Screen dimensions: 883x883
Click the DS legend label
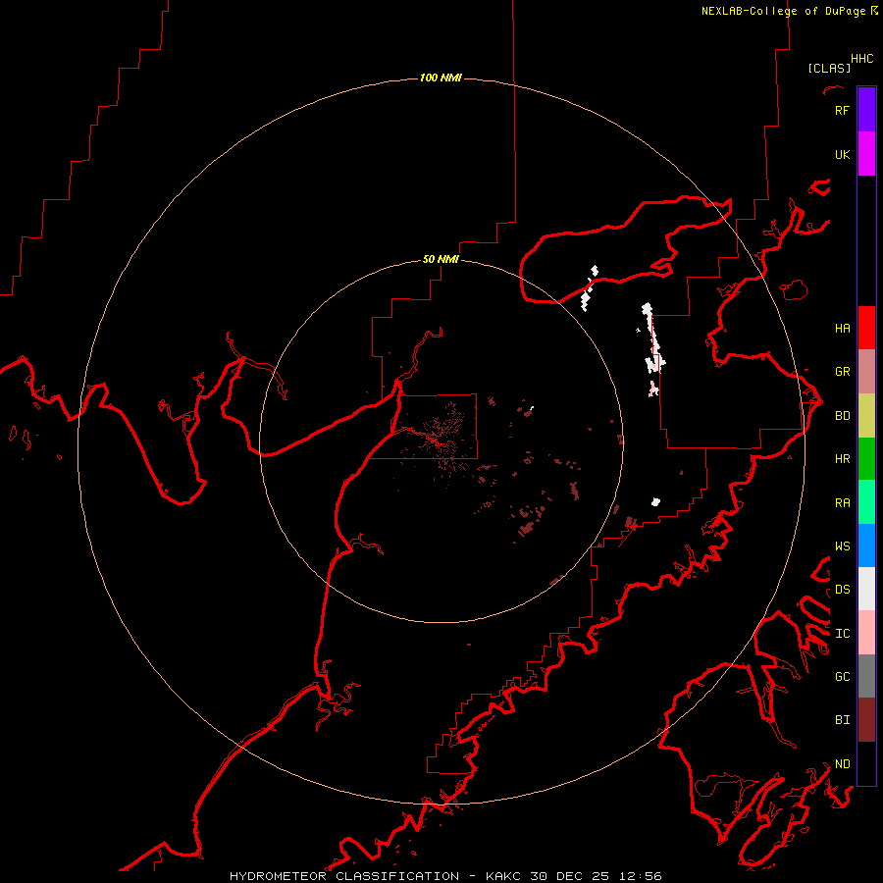pos(842,590)
